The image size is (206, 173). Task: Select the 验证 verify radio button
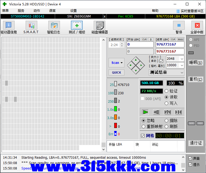pos(167,91)
